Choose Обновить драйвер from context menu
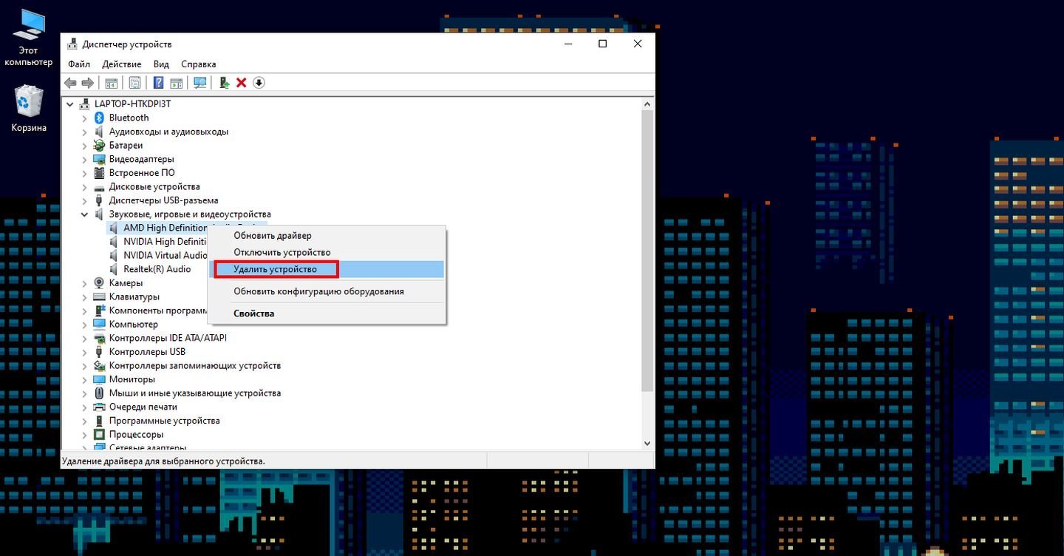This screenshot has width=1064, height=556. point(327,236)
